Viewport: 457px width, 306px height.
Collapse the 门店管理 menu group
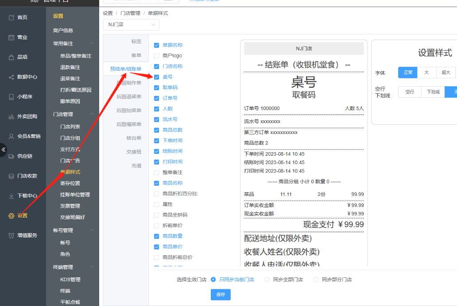92,114
